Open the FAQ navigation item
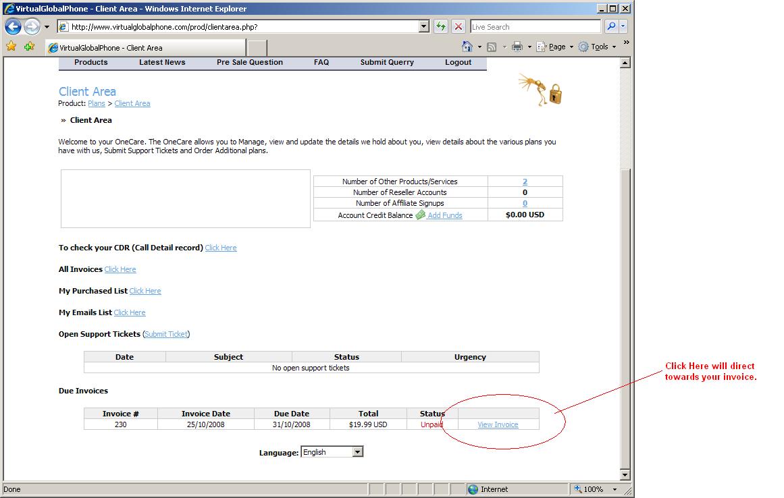 (x=321, y=63)
